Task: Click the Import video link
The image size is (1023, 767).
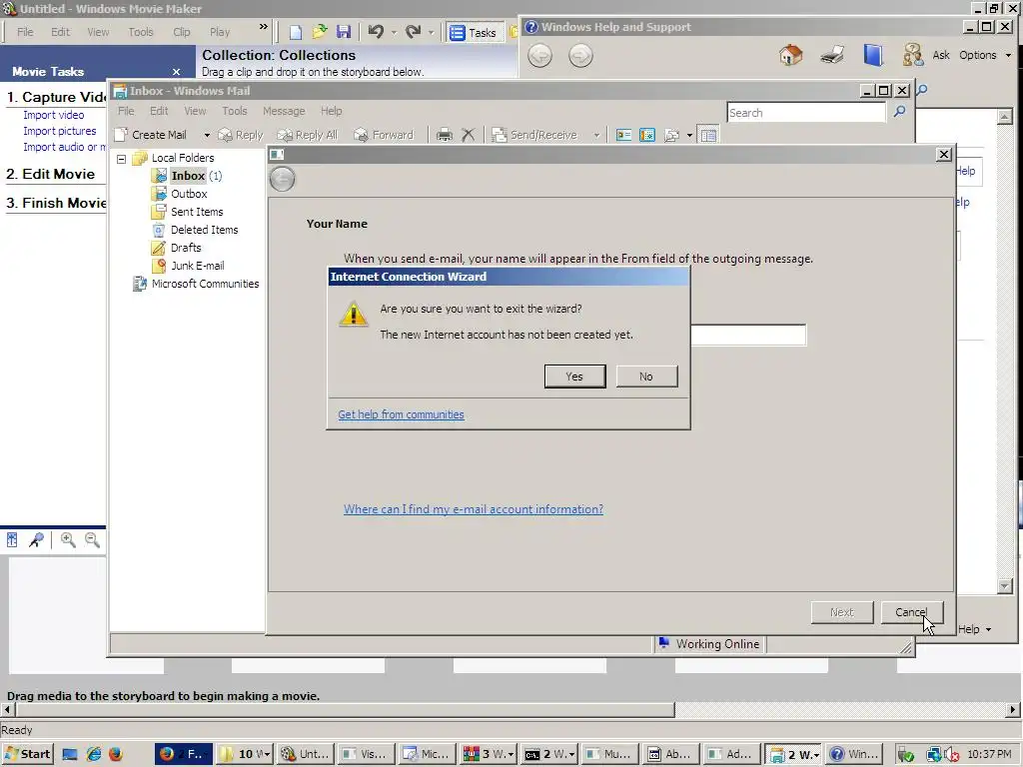Action: tap(54, 115)
